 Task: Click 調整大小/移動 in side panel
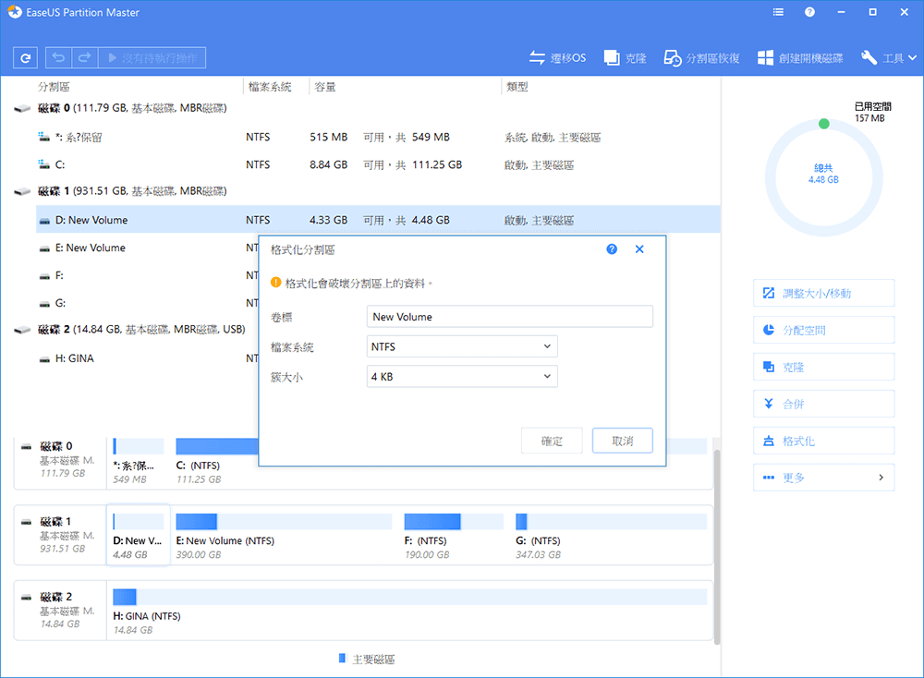tap(823, 293)
